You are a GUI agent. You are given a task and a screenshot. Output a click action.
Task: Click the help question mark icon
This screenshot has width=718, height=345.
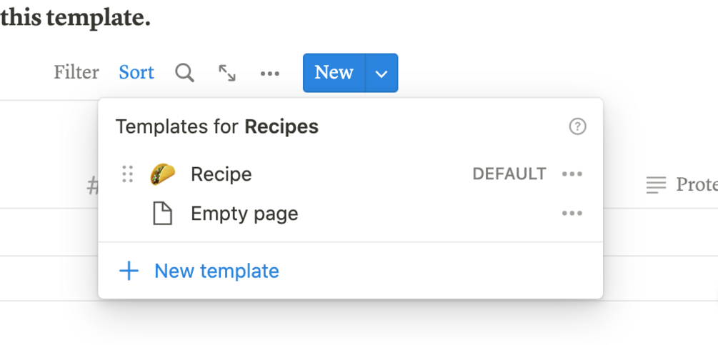[577, 127]
